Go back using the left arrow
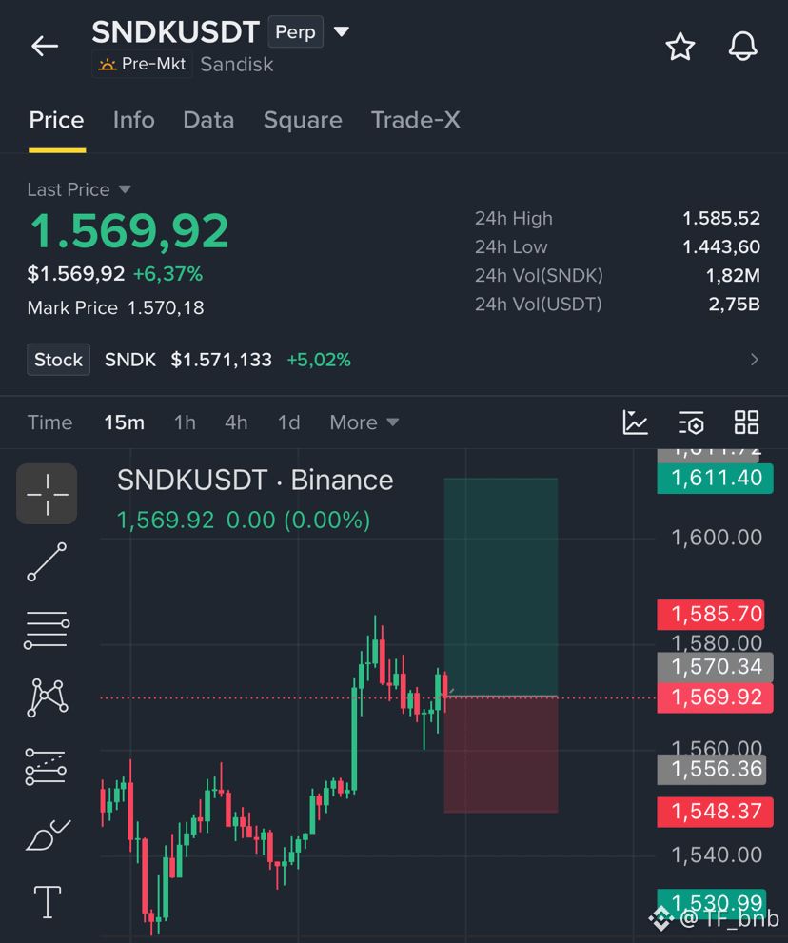This screenshot has width=788, height=943. (x=45, y=46)
